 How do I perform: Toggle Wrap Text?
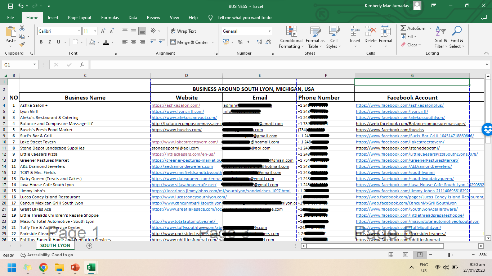(183, 31)
